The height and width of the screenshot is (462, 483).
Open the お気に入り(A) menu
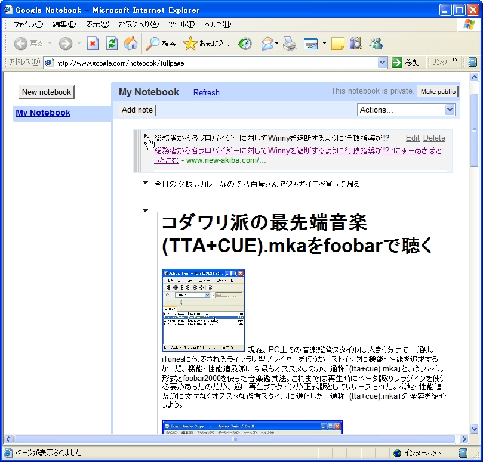[x=139, y=24]
